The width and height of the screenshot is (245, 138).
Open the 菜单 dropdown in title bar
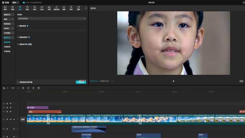tap(15, 3)
